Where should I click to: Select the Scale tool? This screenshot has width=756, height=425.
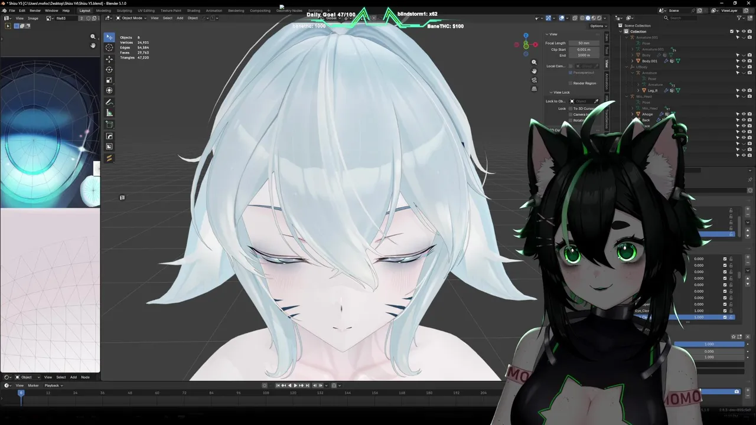pyautogui.click(x=109, y=80)
